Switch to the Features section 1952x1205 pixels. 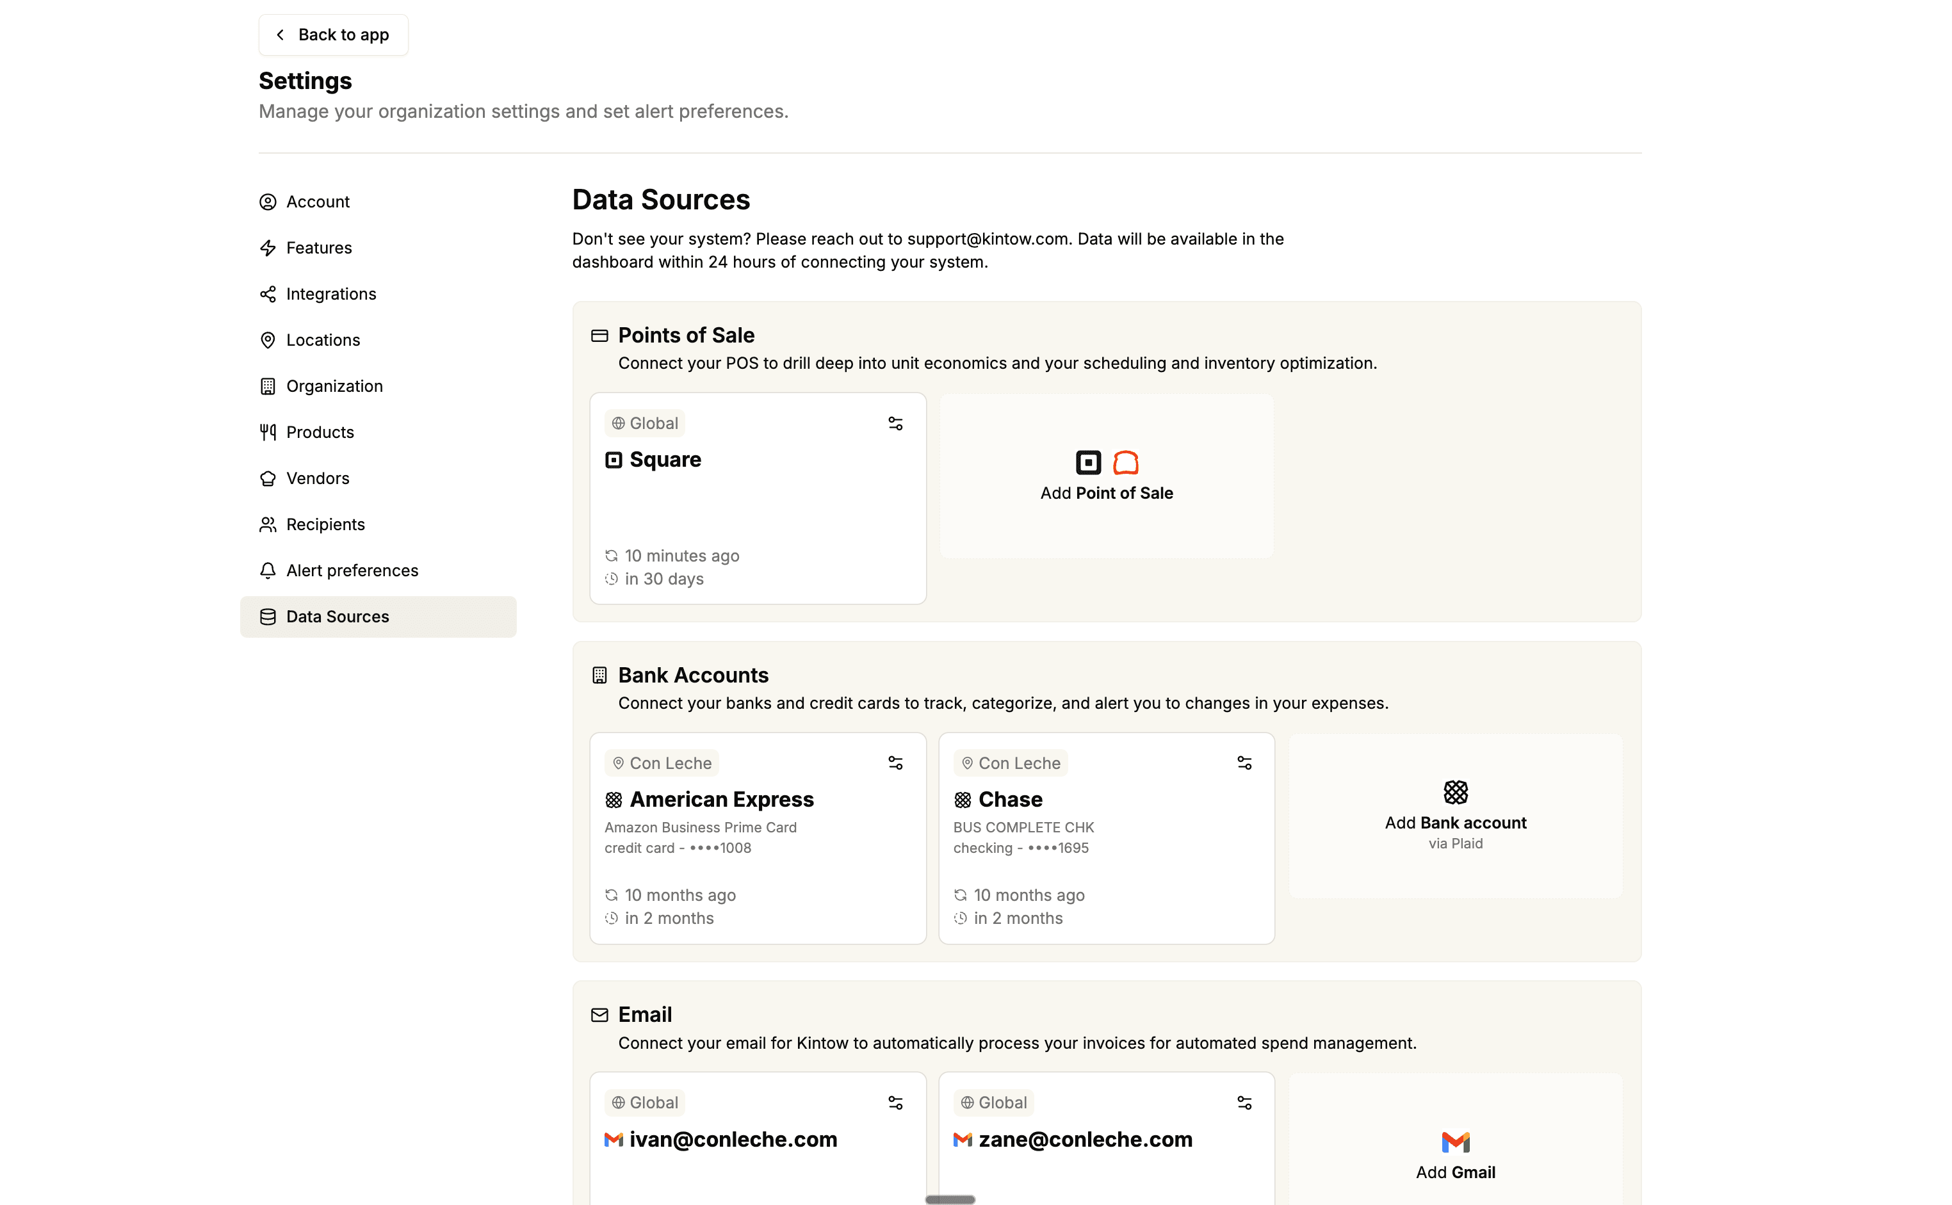318,248
